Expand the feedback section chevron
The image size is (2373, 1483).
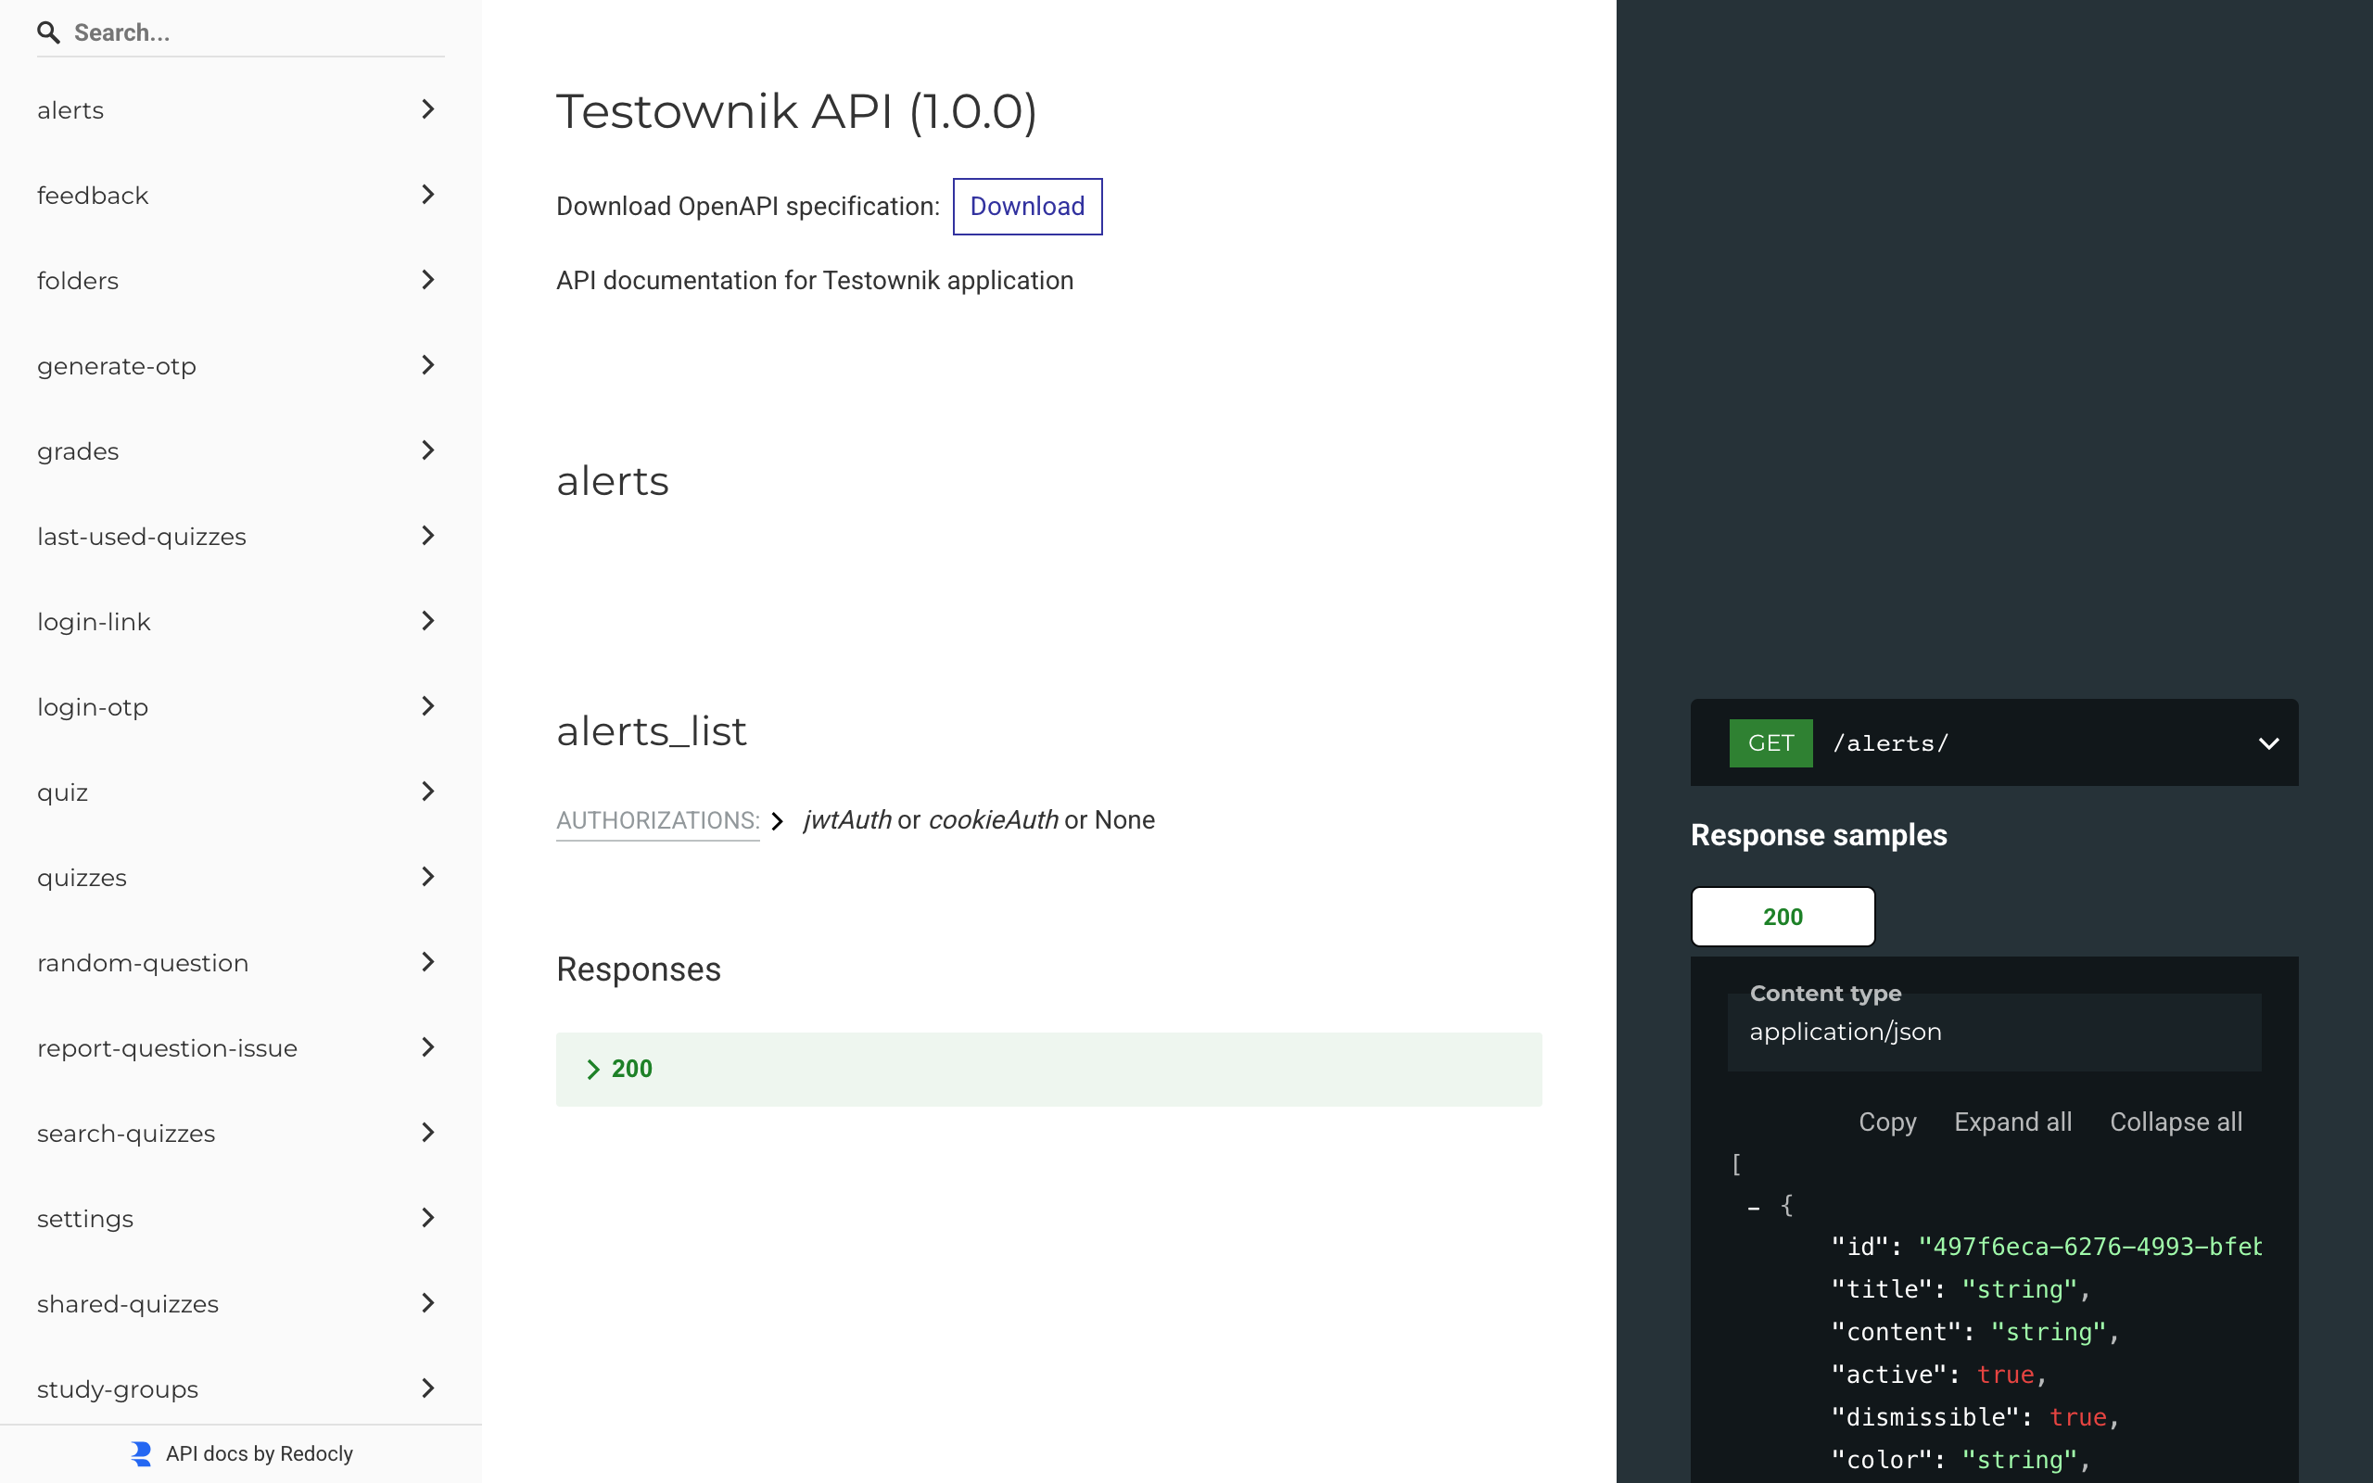(x=427, y=196)
